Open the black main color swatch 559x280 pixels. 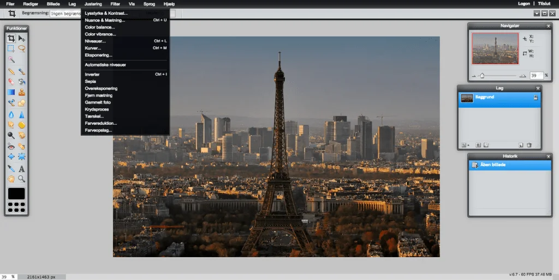pos(16,193)
